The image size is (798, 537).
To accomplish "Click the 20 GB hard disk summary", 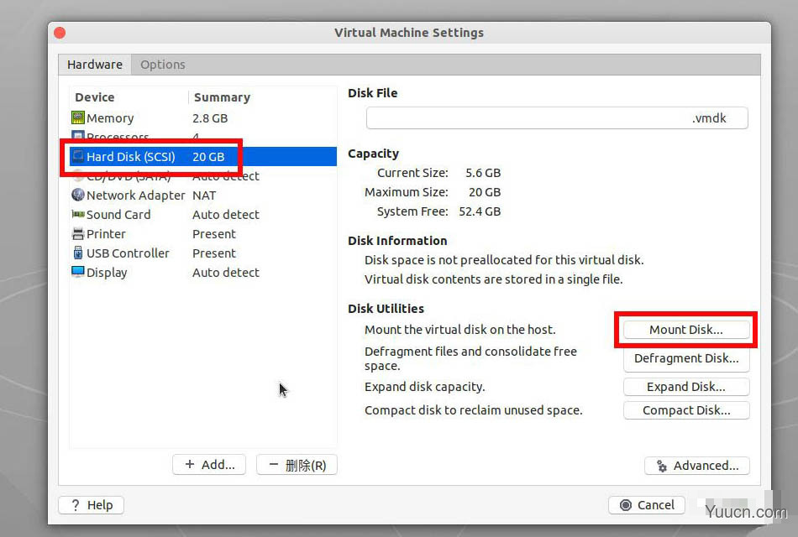I will (x=208, y=157).
